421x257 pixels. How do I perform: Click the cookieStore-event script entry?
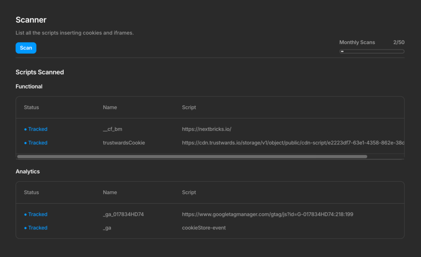(204, 228)
